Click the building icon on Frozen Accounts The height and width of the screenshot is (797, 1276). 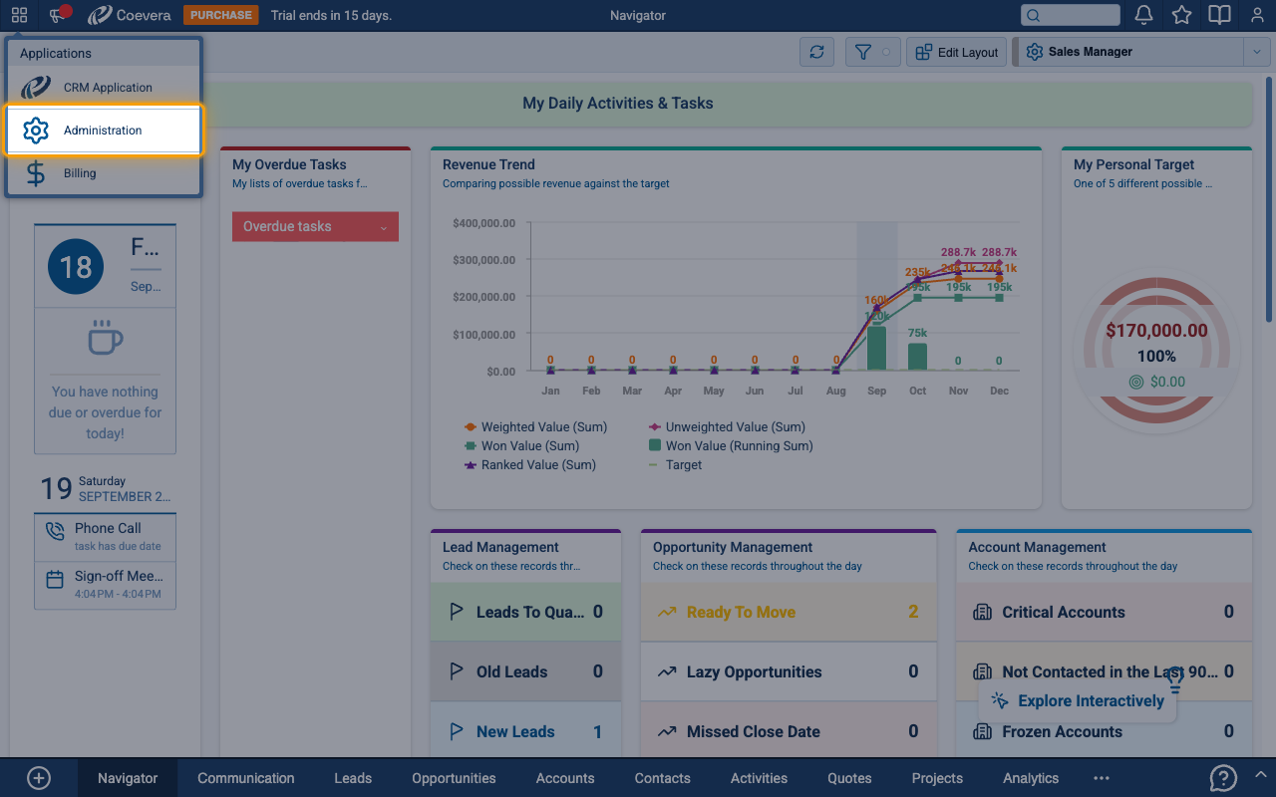[982, 731]
